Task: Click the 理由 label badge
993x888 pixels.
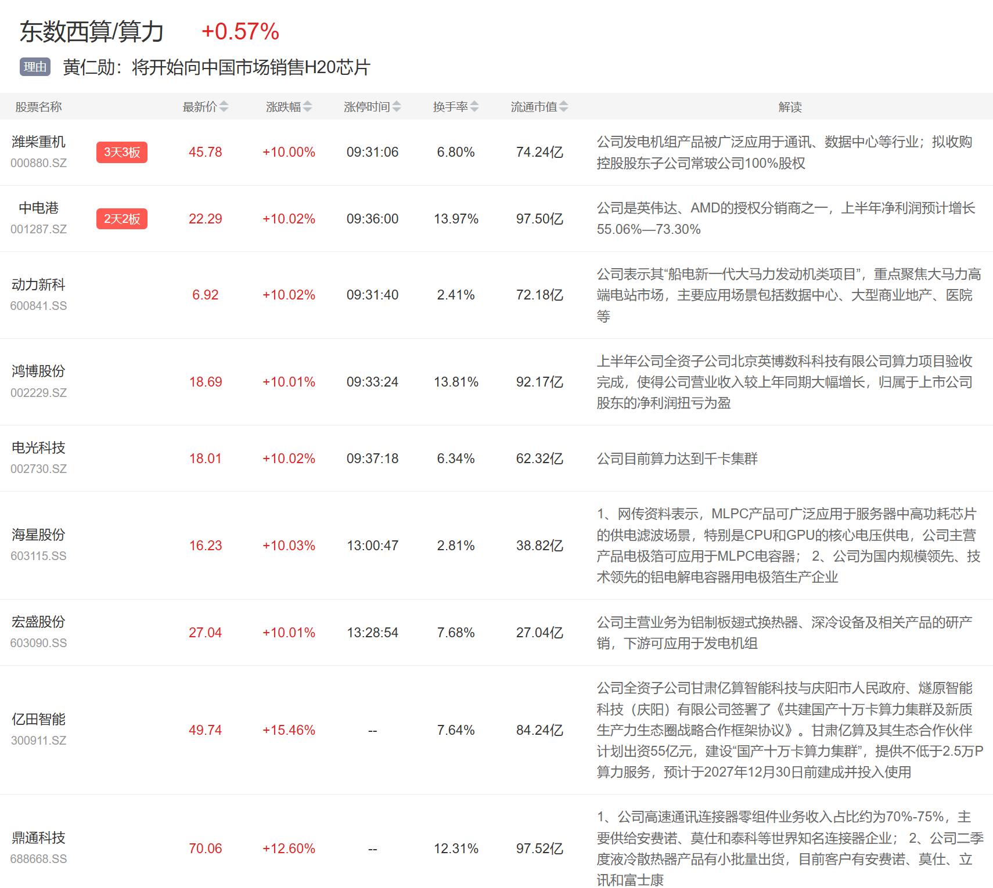Action: [x=35, y=67]
